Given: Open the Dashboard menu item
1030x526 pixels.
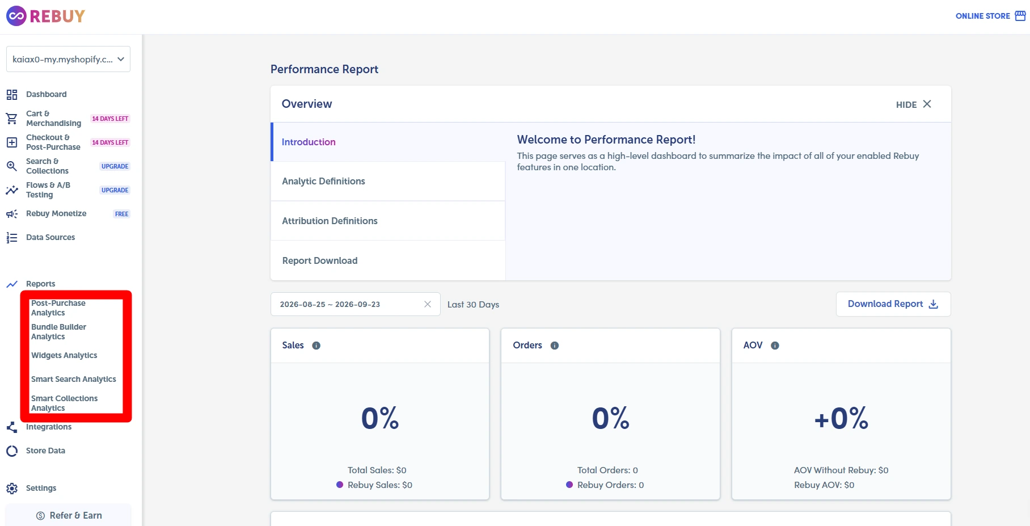Looking at the screenshot, I should point(47,94).
